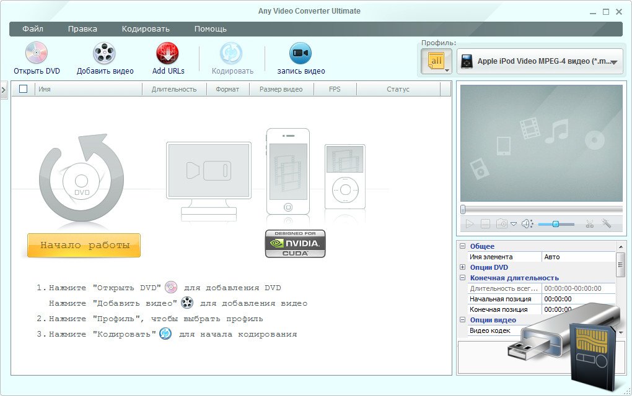The height and width of the screenshot is (396, 632).
Task: Click the Кодировать convert icon in toolbar
Action: tap(231, 53)
